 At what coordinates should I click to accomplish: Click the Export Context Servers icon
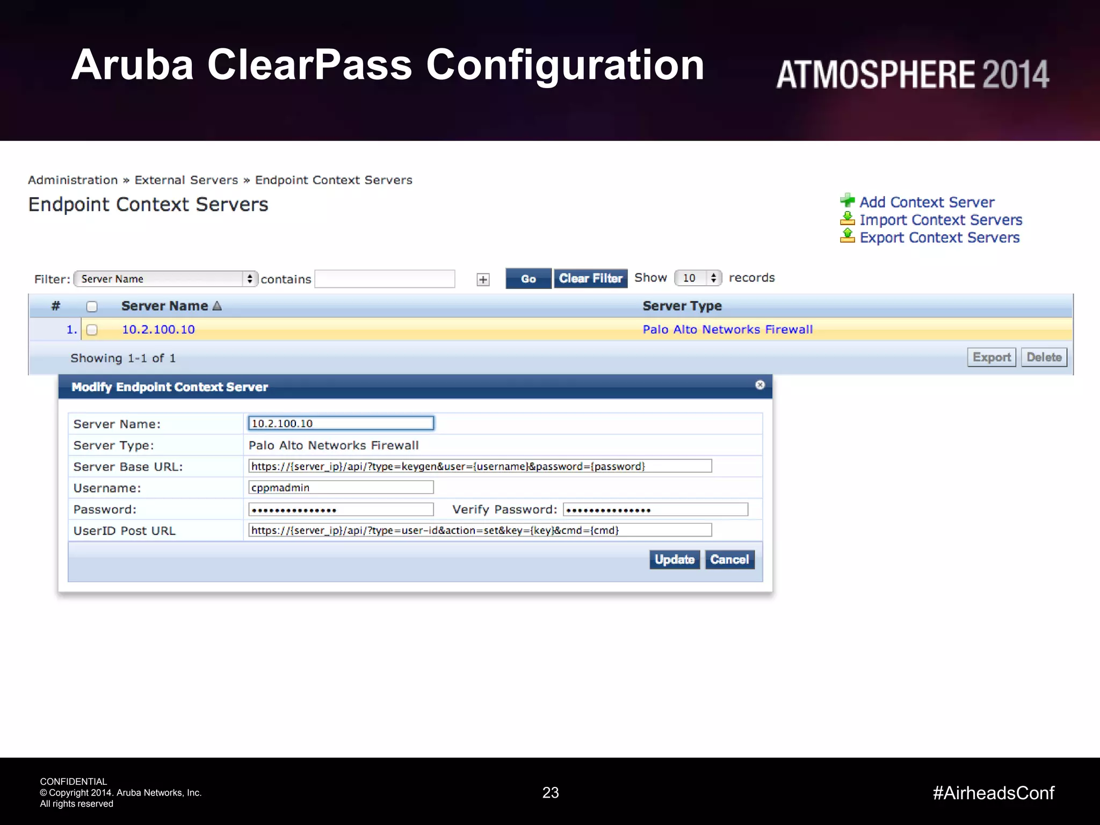pos(848,236)
